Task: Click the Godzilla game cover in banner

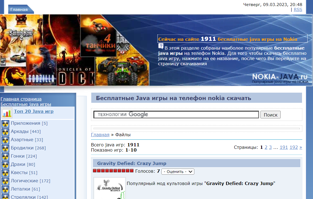Action: pos(41,66)
